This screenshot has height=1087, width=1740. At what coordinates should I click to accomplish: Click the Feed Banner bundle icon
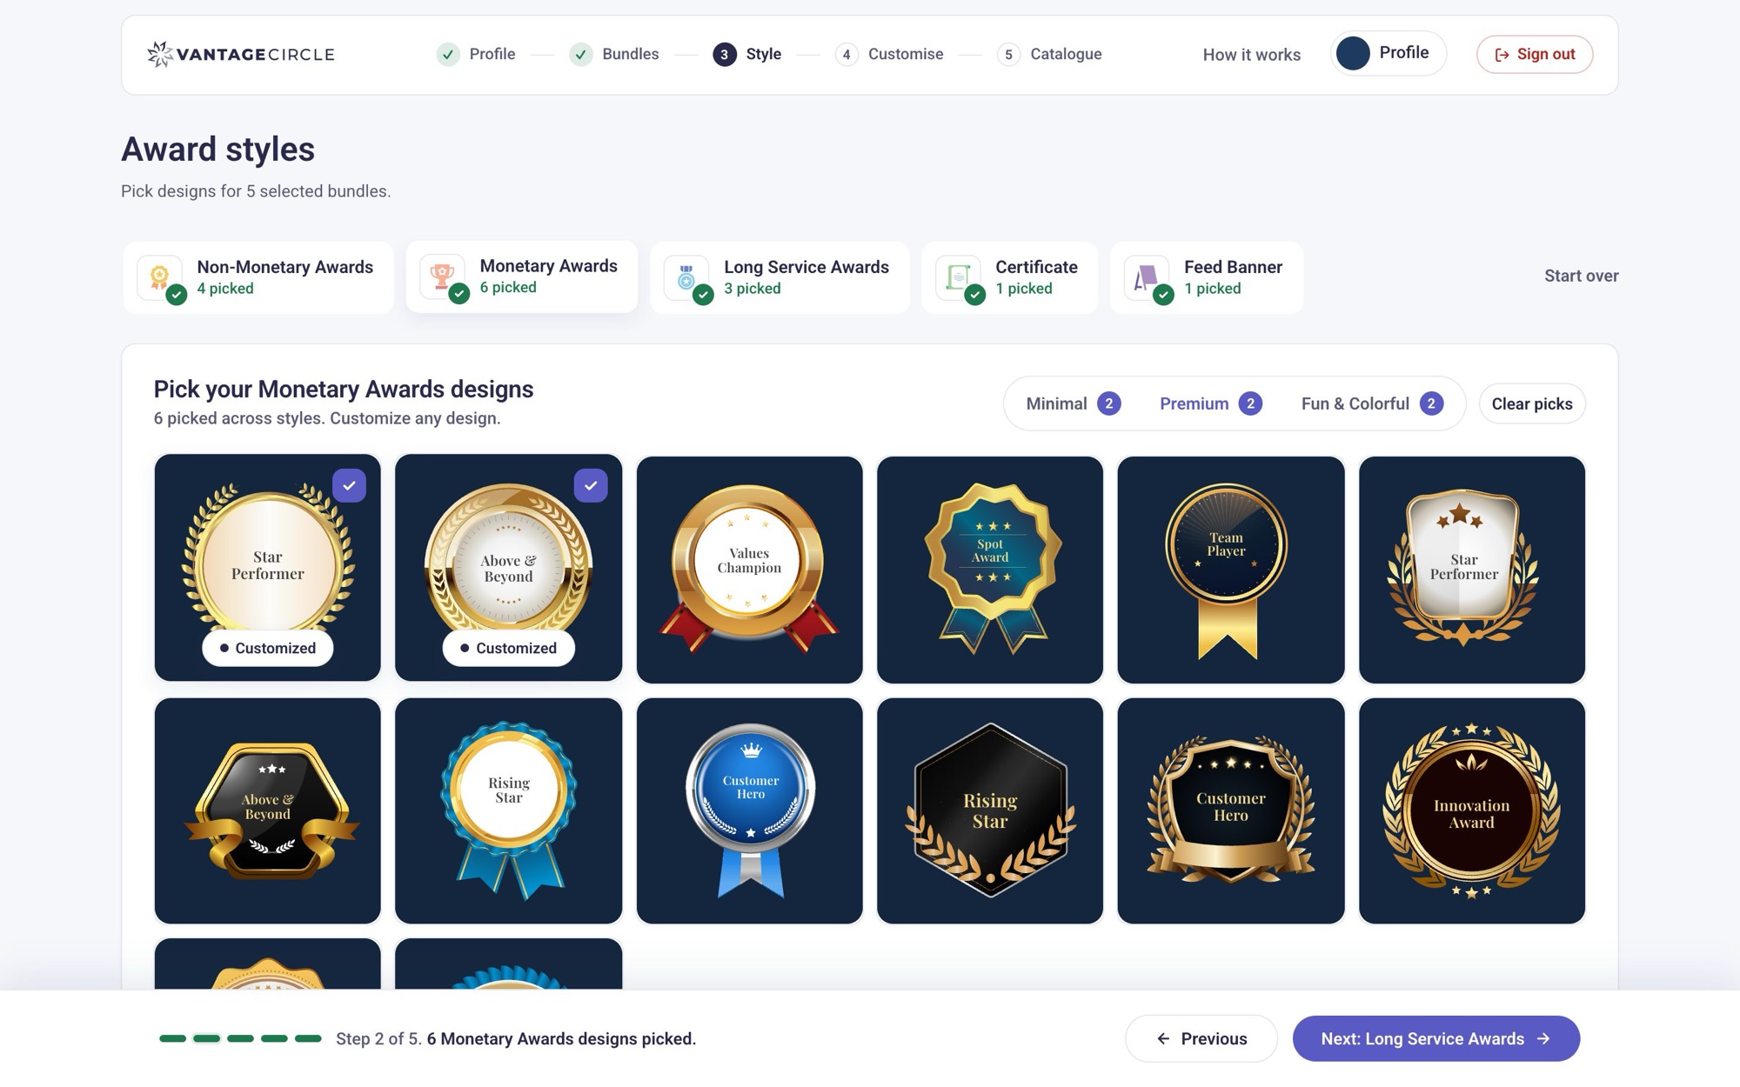click(x=1147, y=277)
